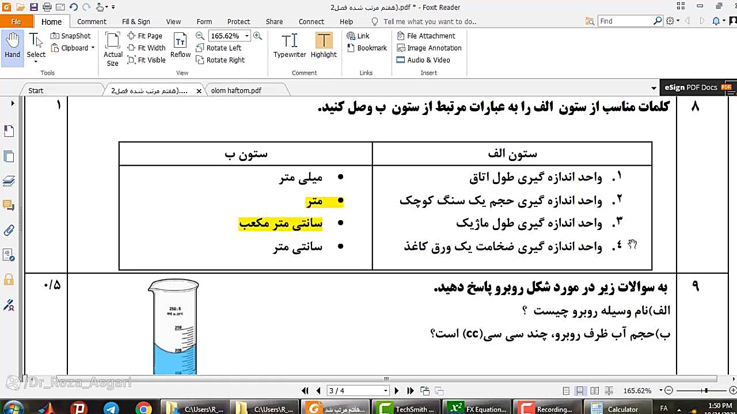This screenshot has width=737, height=414.
Task: Toggle Fit Width page view
Action: point(147,48)
